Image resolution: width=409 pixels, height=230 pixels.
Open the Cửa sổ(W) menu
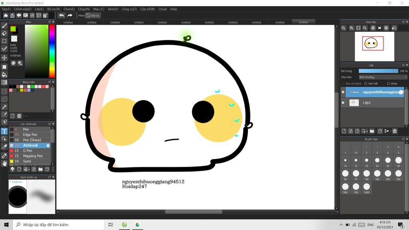pos(148,9)
